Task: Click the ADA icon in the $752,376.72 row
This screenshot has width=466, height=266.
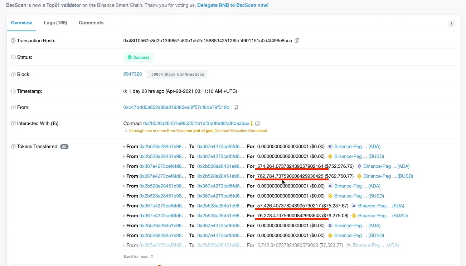Action: (x=359, y=166)
